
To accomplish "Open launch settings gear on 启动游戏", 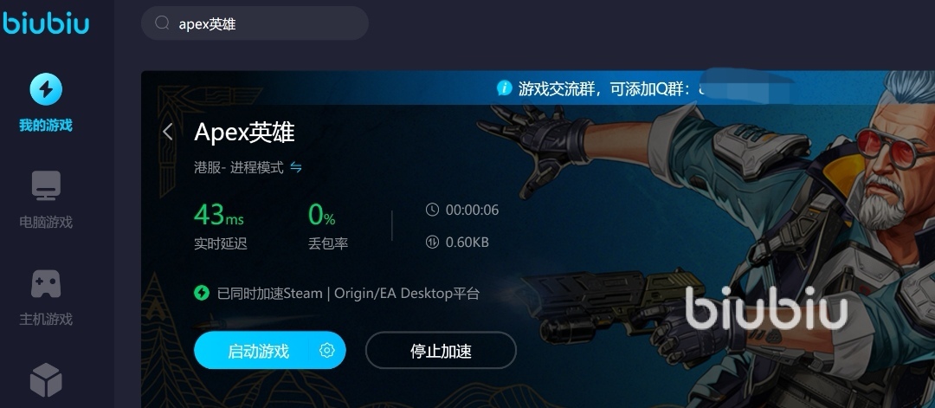I will click(x=326, y=350).
